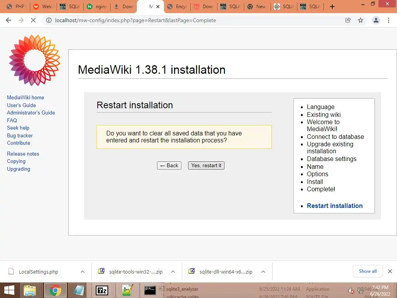
Task: Switch to the first SQLite tab
Action: tap(70, 7)
